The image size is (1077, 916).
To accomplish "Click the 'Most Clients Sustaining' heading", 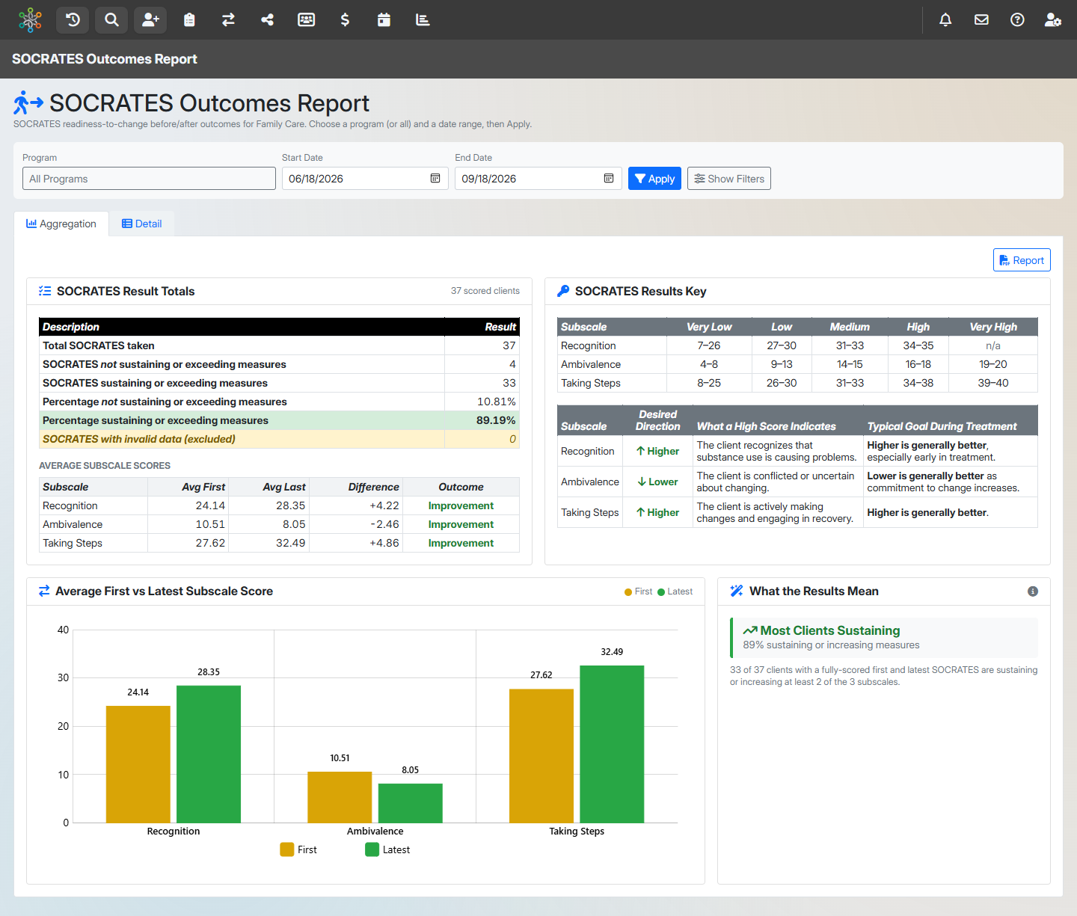I will click(830, 630).
